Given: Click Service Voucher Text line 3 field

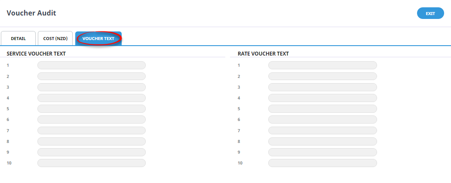Looking at the screenshot, I should [x=92, y=87].
